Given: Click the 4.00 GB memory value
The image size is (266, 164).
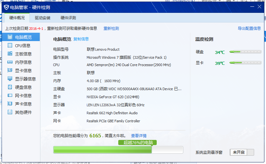Looking at the screenshot, I should tap(104, 81).
